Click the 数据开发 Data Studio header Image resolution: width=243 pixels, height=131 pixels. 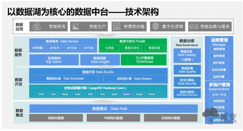point(98,72)
